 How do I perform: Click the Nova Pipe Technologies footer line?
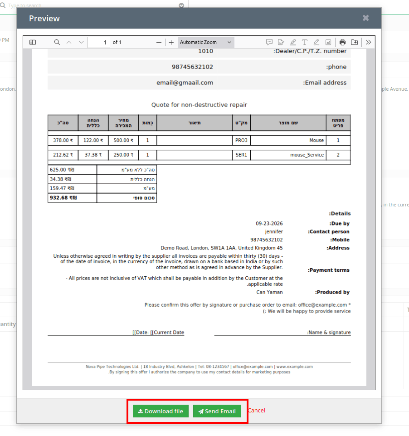[x=199, y=367]
